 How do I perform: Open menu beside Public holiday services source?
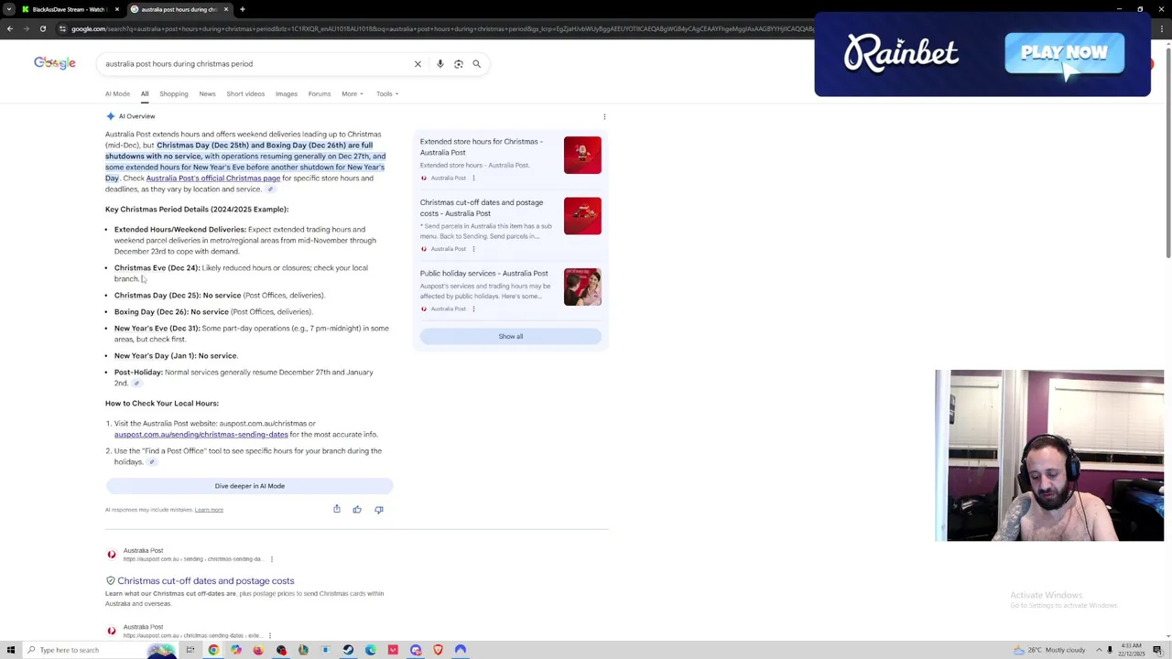click(473, 309)
